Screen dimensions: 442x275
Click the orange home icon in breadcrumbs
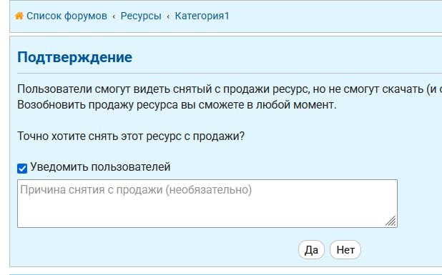click(x=19, y=16)
